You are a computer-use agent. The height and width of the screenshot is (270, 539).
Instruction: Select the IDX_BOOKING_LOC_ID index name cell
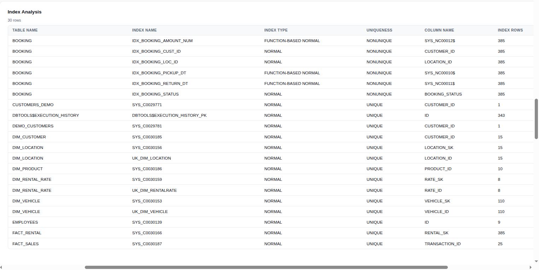click(x=155, y=62)
